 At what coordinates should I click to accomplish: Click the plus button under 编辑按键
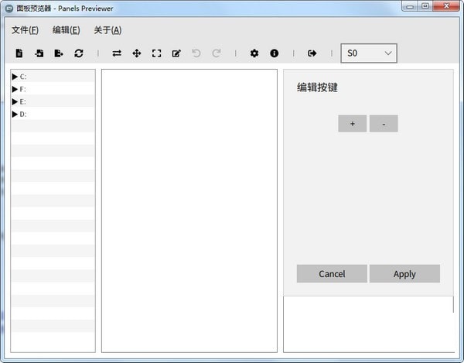[x=352, y=124]
